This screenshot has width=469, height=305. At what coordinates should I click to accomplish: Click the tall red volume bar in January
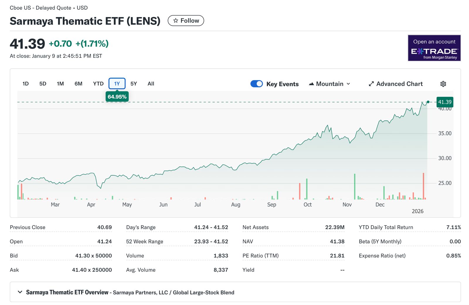point(423,186)
